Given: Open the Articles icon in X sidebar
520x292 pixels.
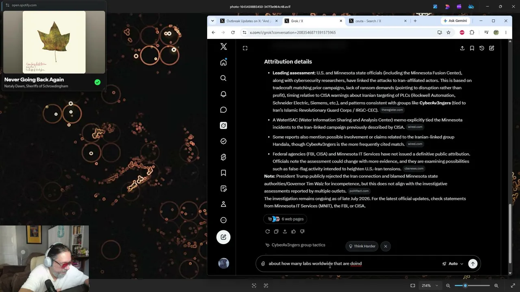Looking at the screenshot, I should tap(223, 189).
